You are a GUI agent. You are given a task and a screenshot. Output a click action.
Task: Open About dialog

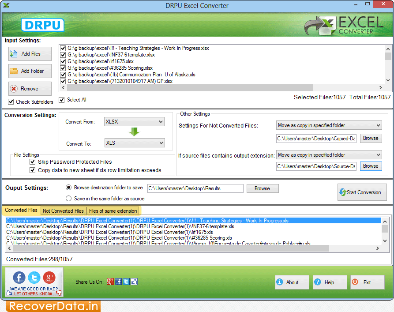point(292,282)
